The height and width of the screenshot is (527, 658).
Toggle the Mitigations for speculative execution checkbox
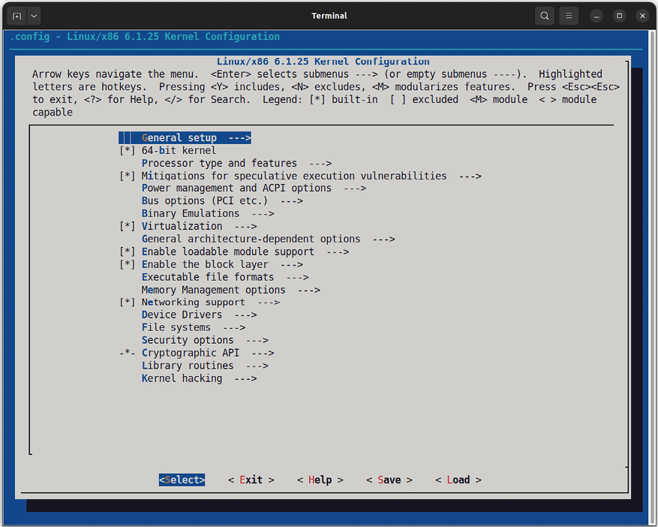pos(127,176)
